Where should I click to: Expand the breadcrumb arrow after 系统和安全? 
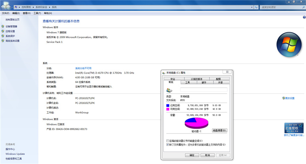click(x=50, y=7)
